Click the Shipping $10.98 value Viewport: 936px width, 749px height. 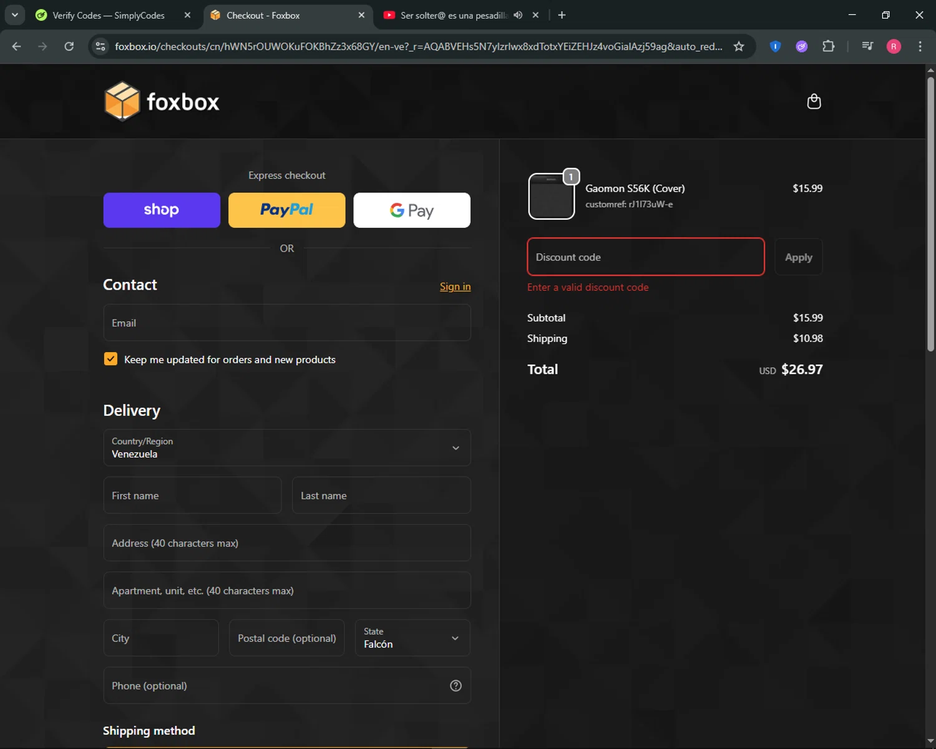(807, 338)
